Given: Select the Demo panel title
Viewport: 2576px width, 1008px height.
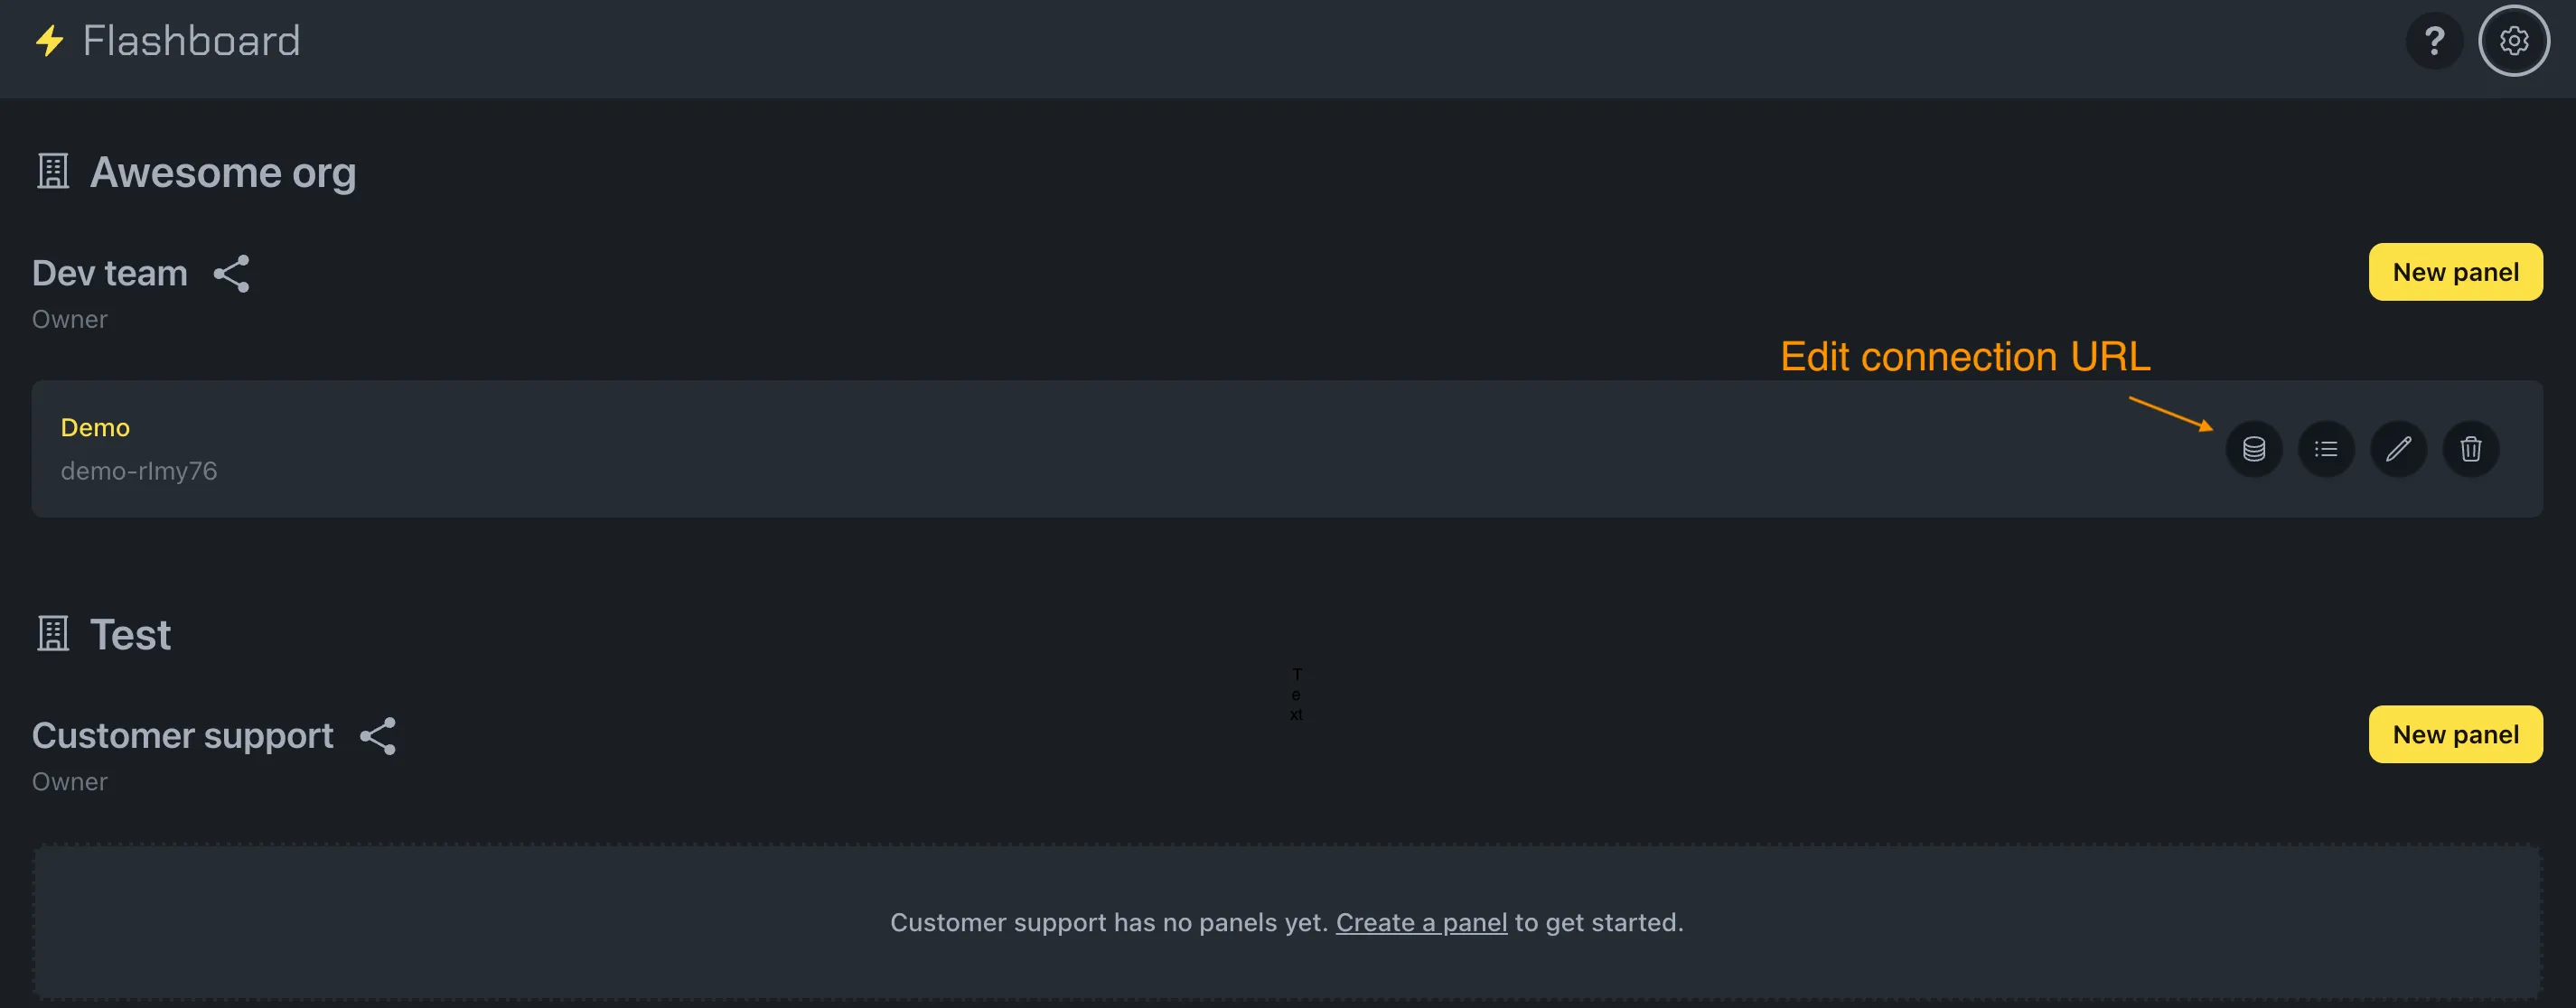Looking at the screenshot, I should (x=95, y=426).
